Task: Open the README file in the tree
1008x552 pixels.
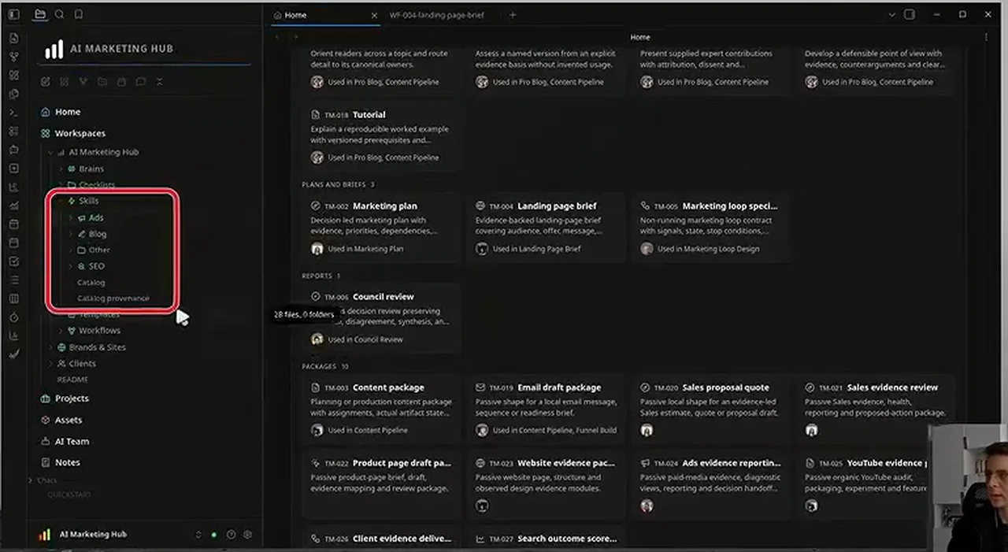Action: point(72,380)
